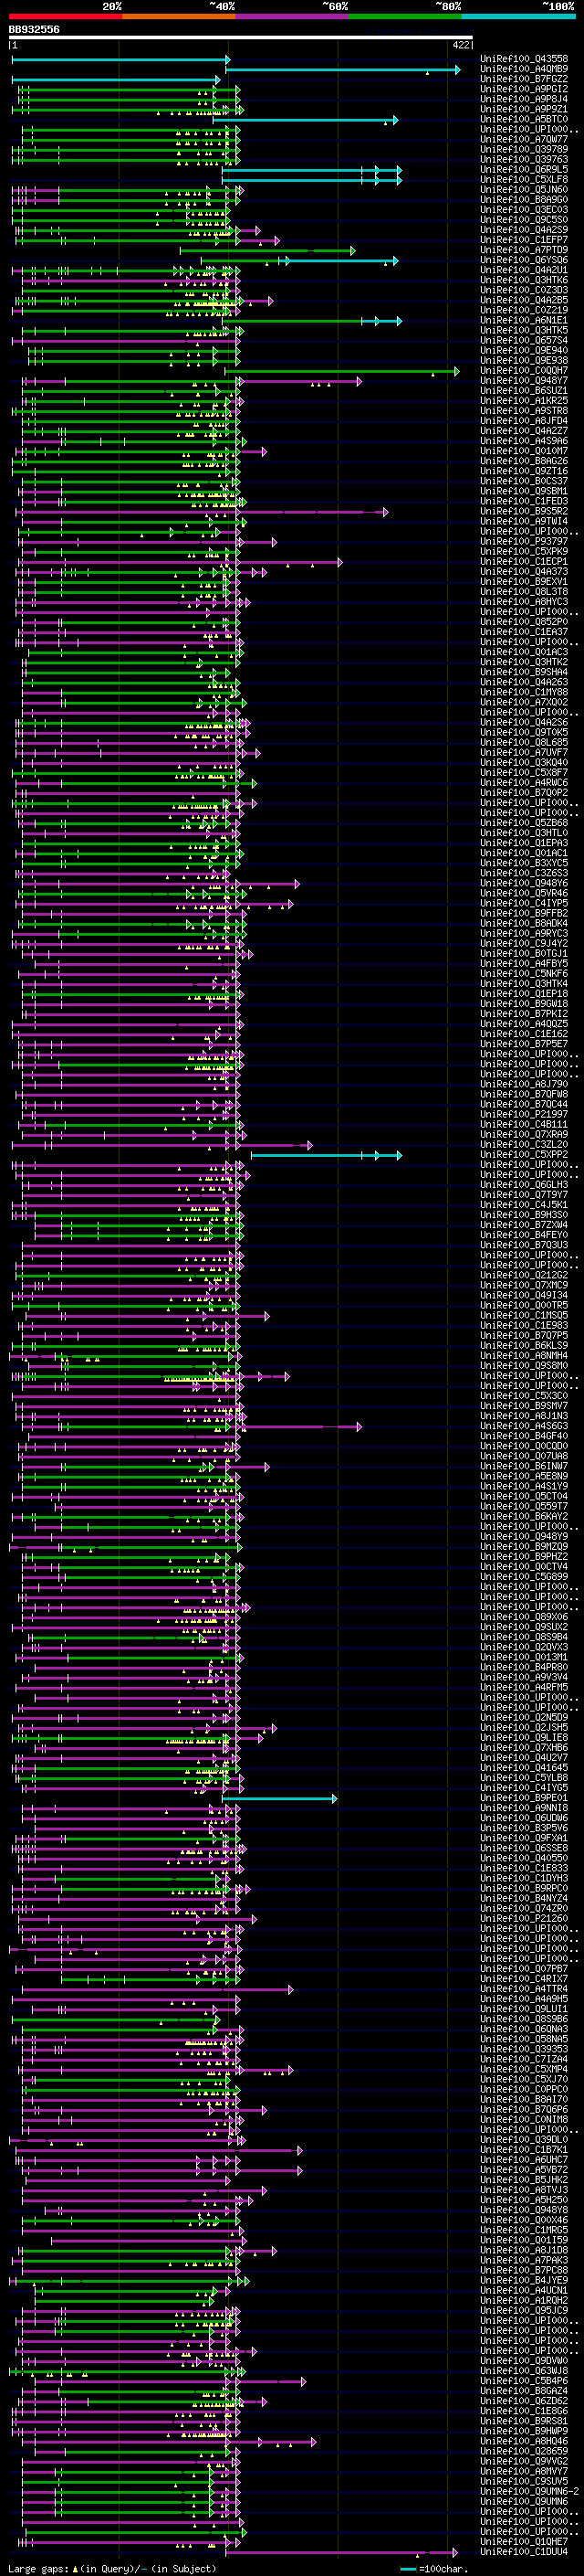This screenshot has width=584, height=2576.
Task: Click the cyan alignment bar for C5XPP2
Action: (x=326, y=1155)
